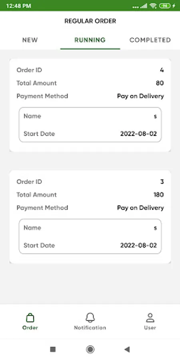
Task: Tap the Android recent apps square
Action: point(53,350)
